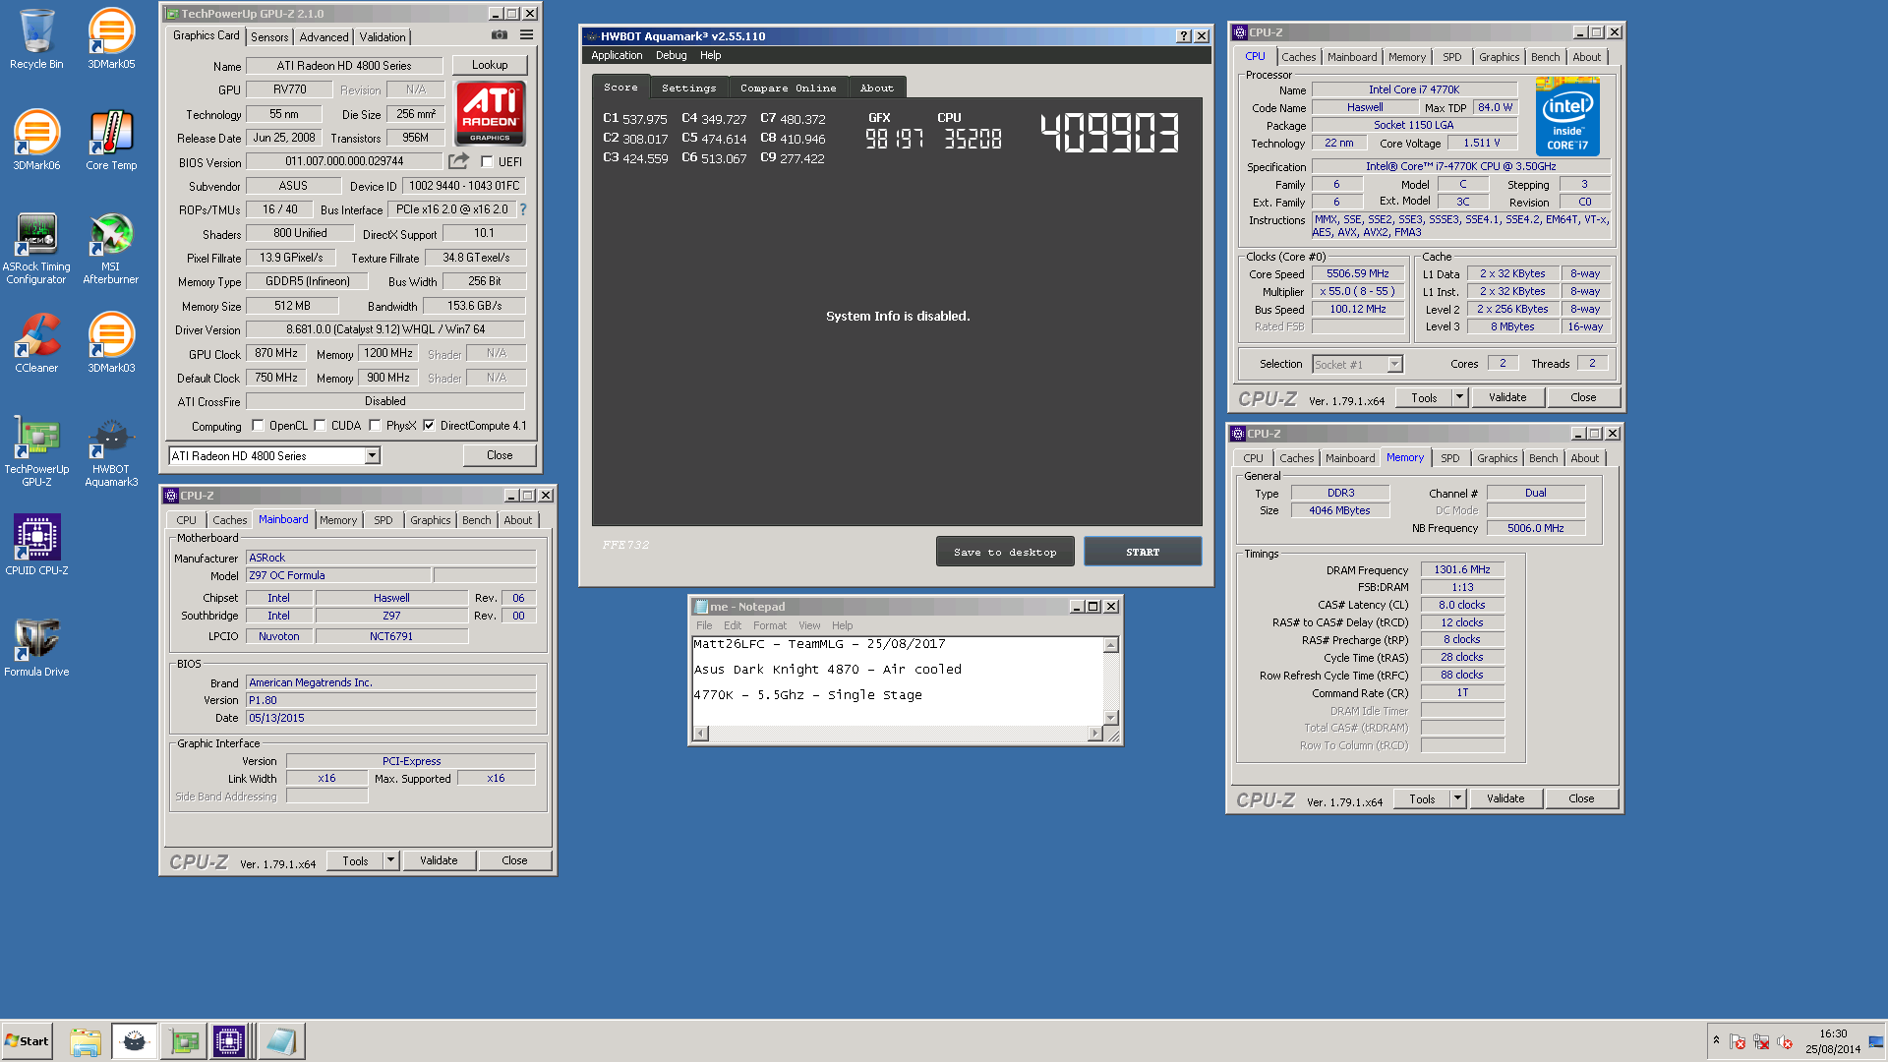Open the Recycle Bin desktop icon

(x=36, y=39)
